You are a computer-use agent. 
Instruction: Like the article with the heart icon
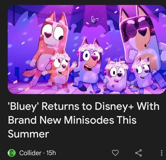[115, 153]
